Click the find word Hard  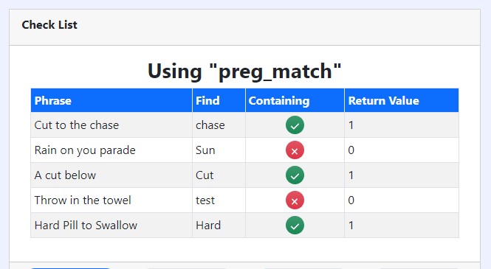click(x=208, y=226)
